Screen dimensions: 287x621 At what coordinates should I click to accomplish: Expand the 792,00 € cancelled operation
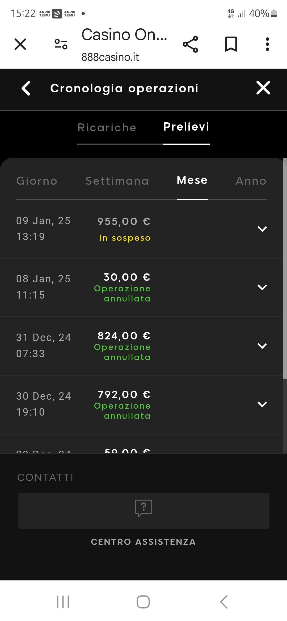(x=262, y=404)
